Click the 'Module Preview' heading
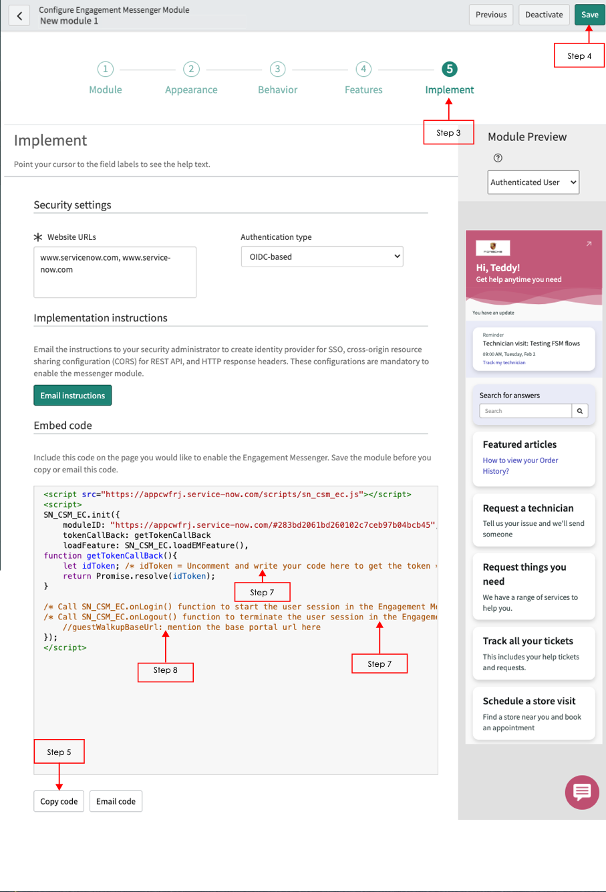The image size is (606, 892). point(527,137)
